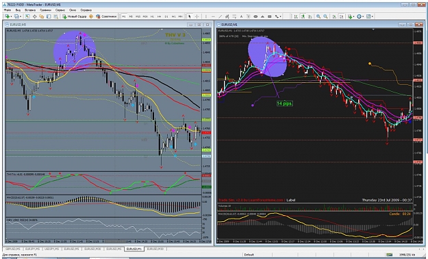Open the Strategy Tester icon
This screenshot has width=428, height=259.
tap(55, 16)
